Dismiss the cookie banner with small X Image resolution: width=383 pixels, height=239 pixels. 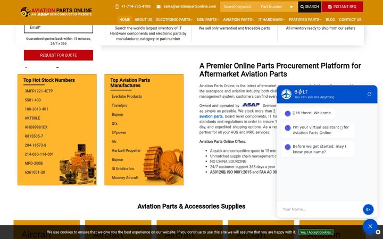[x=378, y=232]
